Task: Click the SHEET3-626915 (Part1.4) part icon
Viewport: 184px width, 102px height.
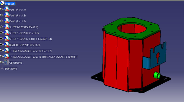Action: 6,27
